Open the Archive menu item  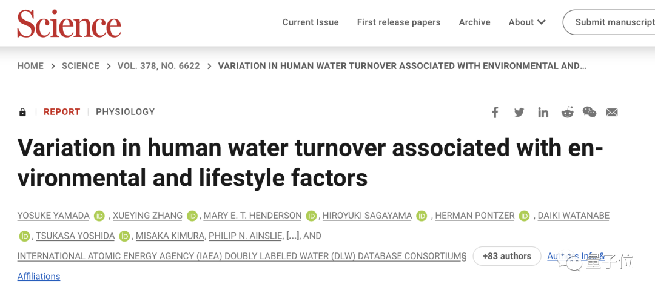[x=474, y=22]
